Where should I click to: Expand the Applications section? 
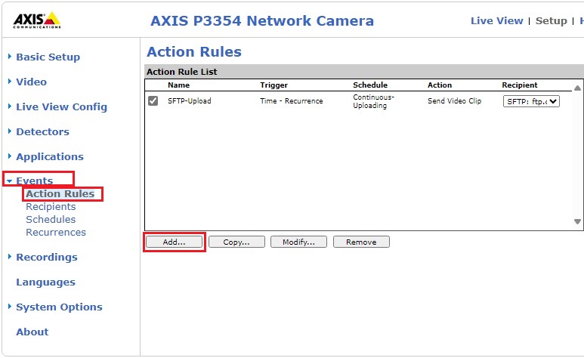click(49, 156)
